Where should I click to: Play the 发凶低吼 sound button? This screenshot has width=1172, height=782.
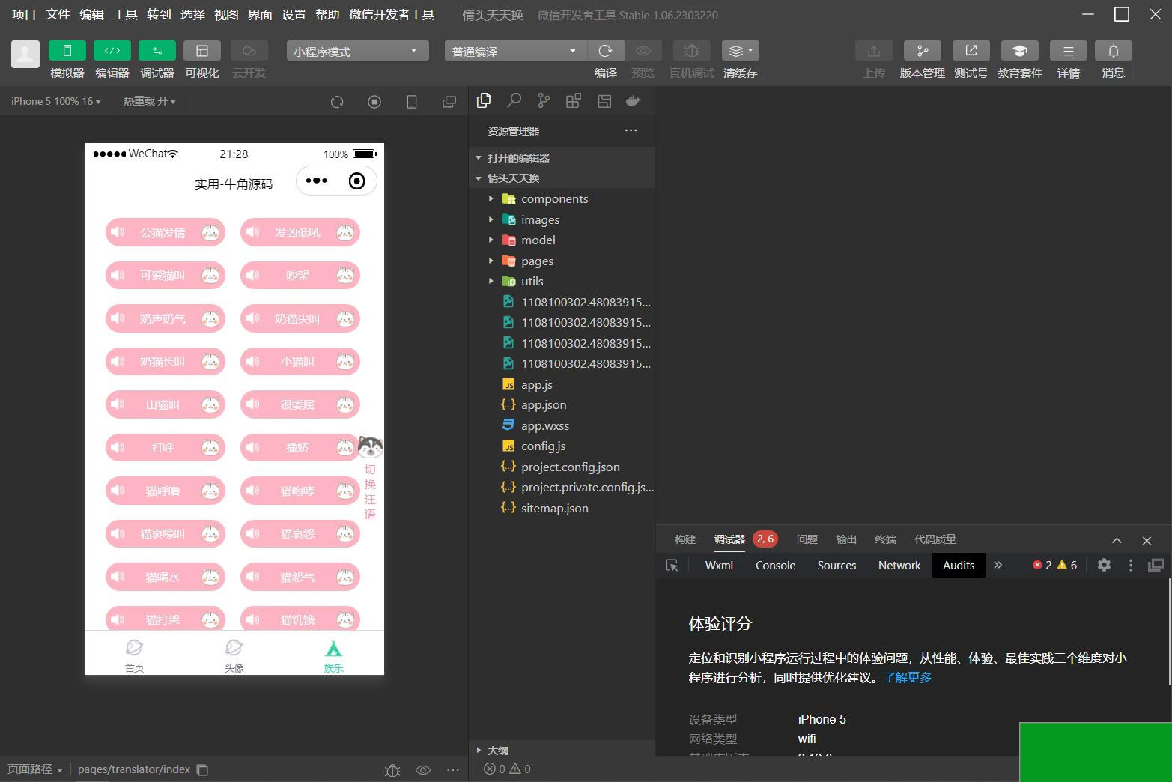[300, 233]
